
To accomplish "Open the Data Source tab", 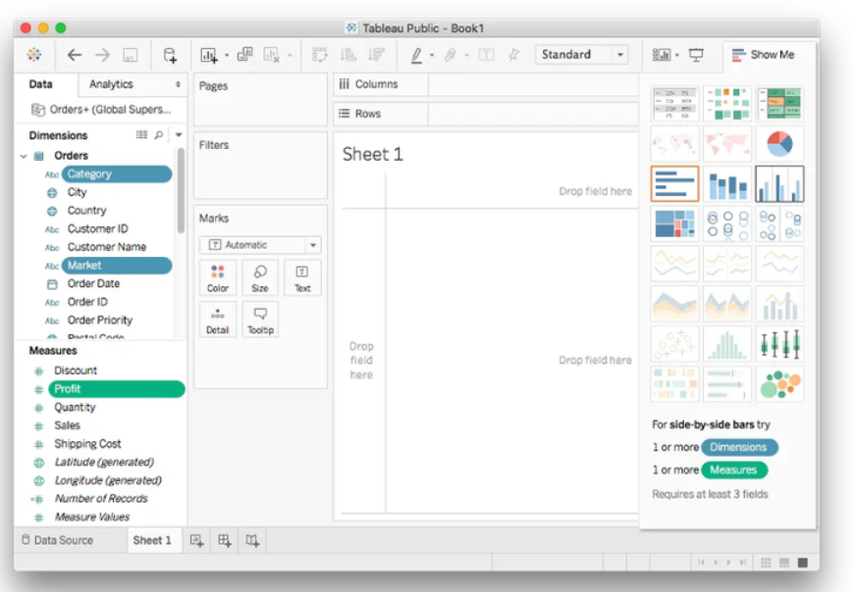I will [58, 540].
